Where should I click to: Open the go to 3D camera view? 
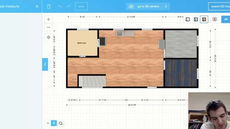click(148, 6)
